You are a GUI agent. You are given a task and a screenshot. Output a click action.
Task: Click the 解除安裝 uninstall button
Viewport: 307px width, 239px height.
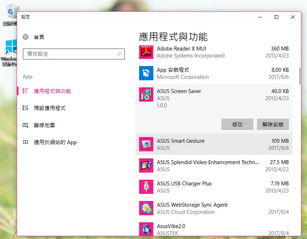(x=273, y=124)
